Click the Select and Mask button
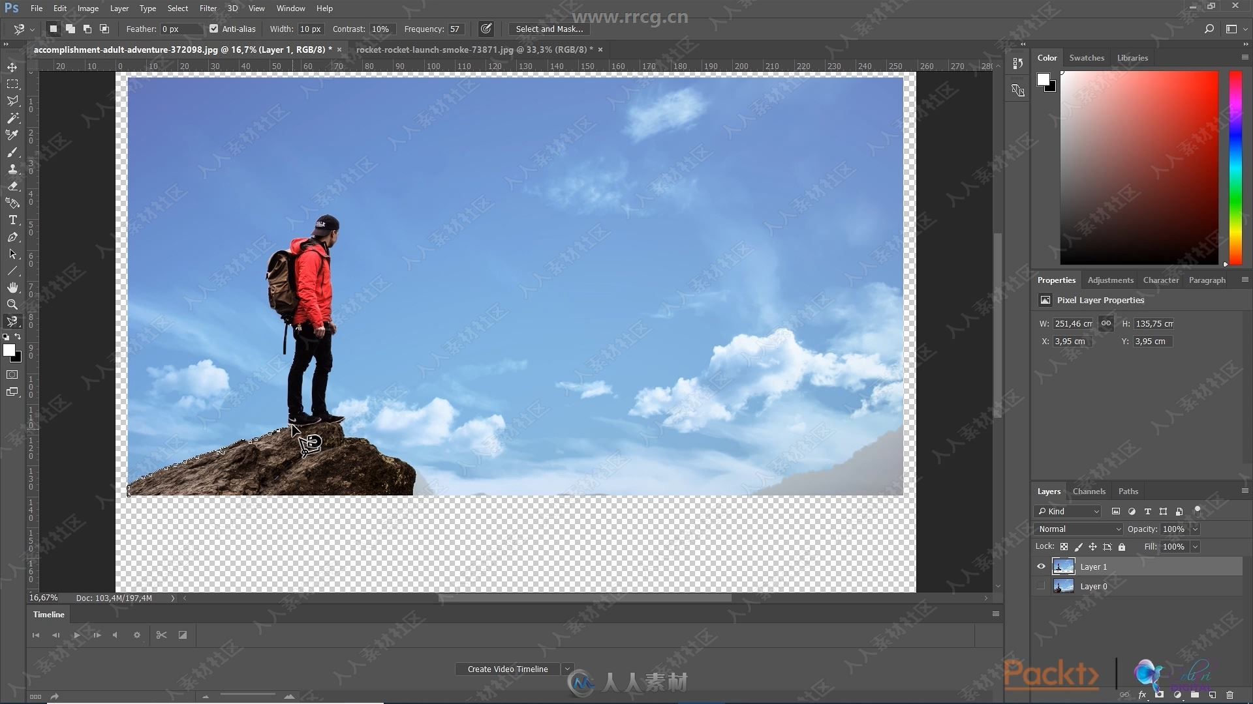The height and width of the screenshot is (704, 1253). point(549,29)
